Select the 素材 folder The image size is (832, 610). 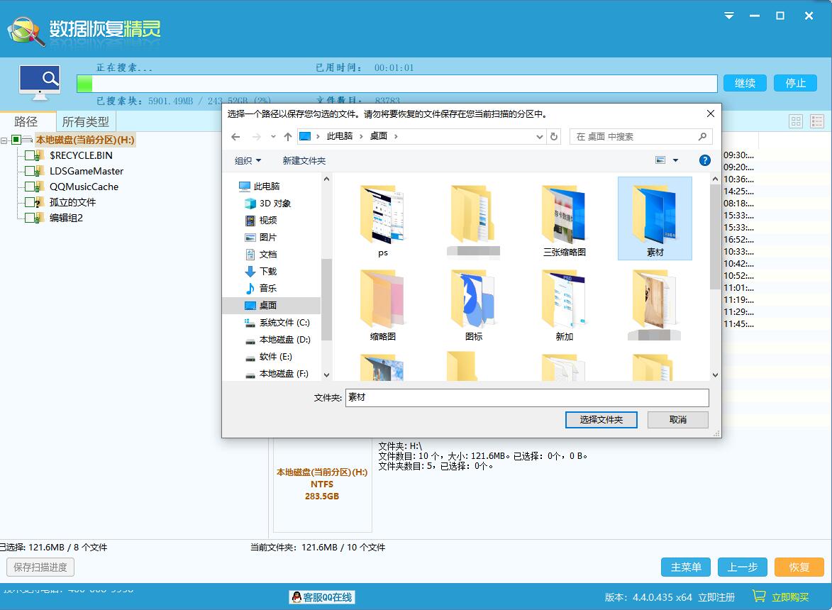click(x=655, y=218)
